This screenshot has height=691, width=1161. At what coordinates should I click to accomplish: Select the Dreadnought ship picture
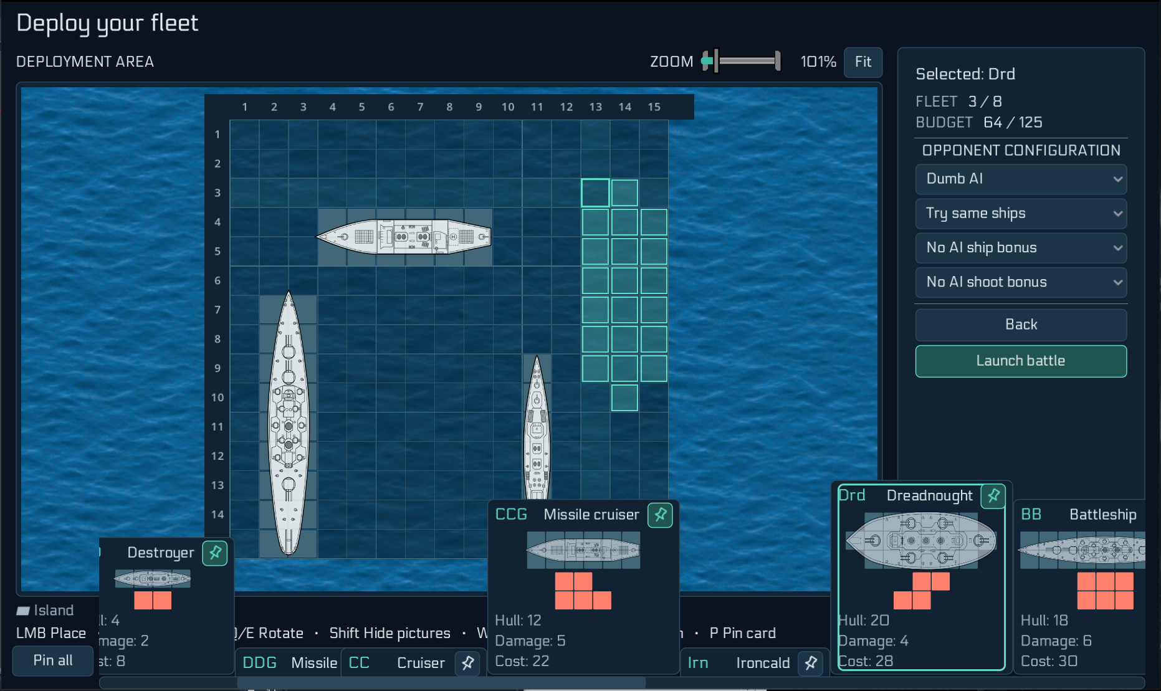coord(921,540)
